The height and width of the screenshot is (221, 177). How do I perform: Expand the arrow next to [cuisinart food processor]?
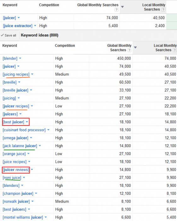49,130
